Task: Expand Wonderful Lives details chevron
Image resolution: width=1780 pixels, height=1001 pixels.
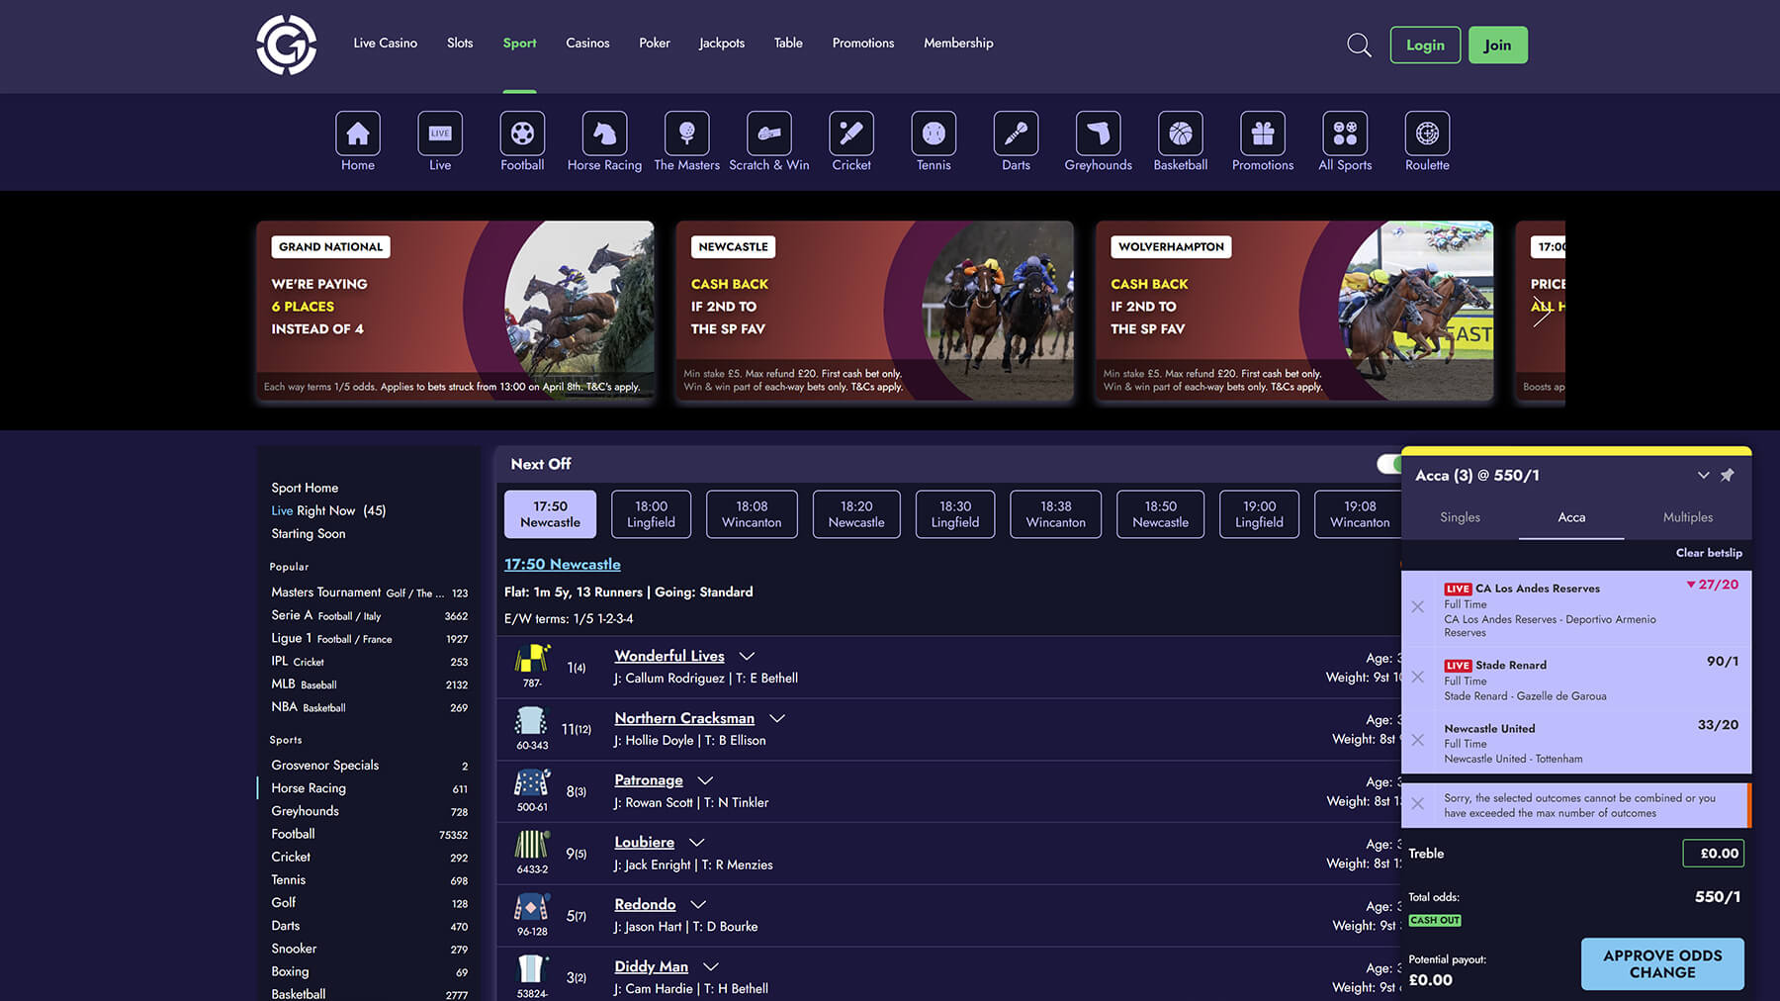Action: point(747,656)
